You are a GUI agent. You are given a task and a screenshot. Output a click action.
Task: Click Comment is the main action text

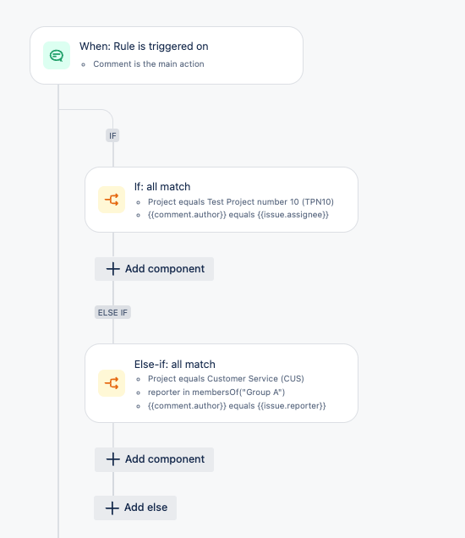click(x=149, y=64)
